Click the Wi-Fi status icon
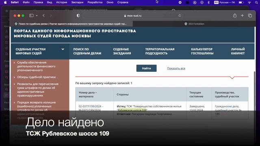The width and height of the screenshot is (260, 146). pos(249,2)
